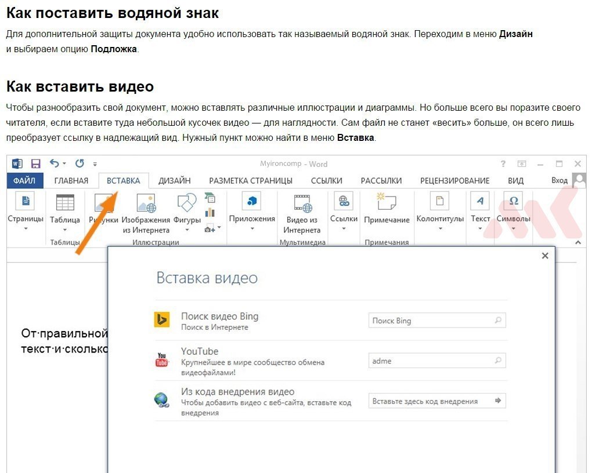Click the embed code arrow button
This screenshot has width=592, height=473.
click(498, 401)
